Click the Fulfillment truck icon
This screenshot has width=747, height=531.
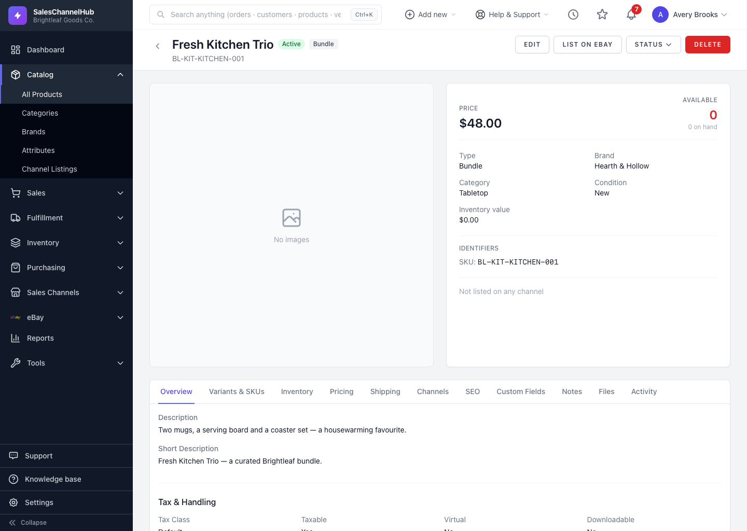[16, 218]
